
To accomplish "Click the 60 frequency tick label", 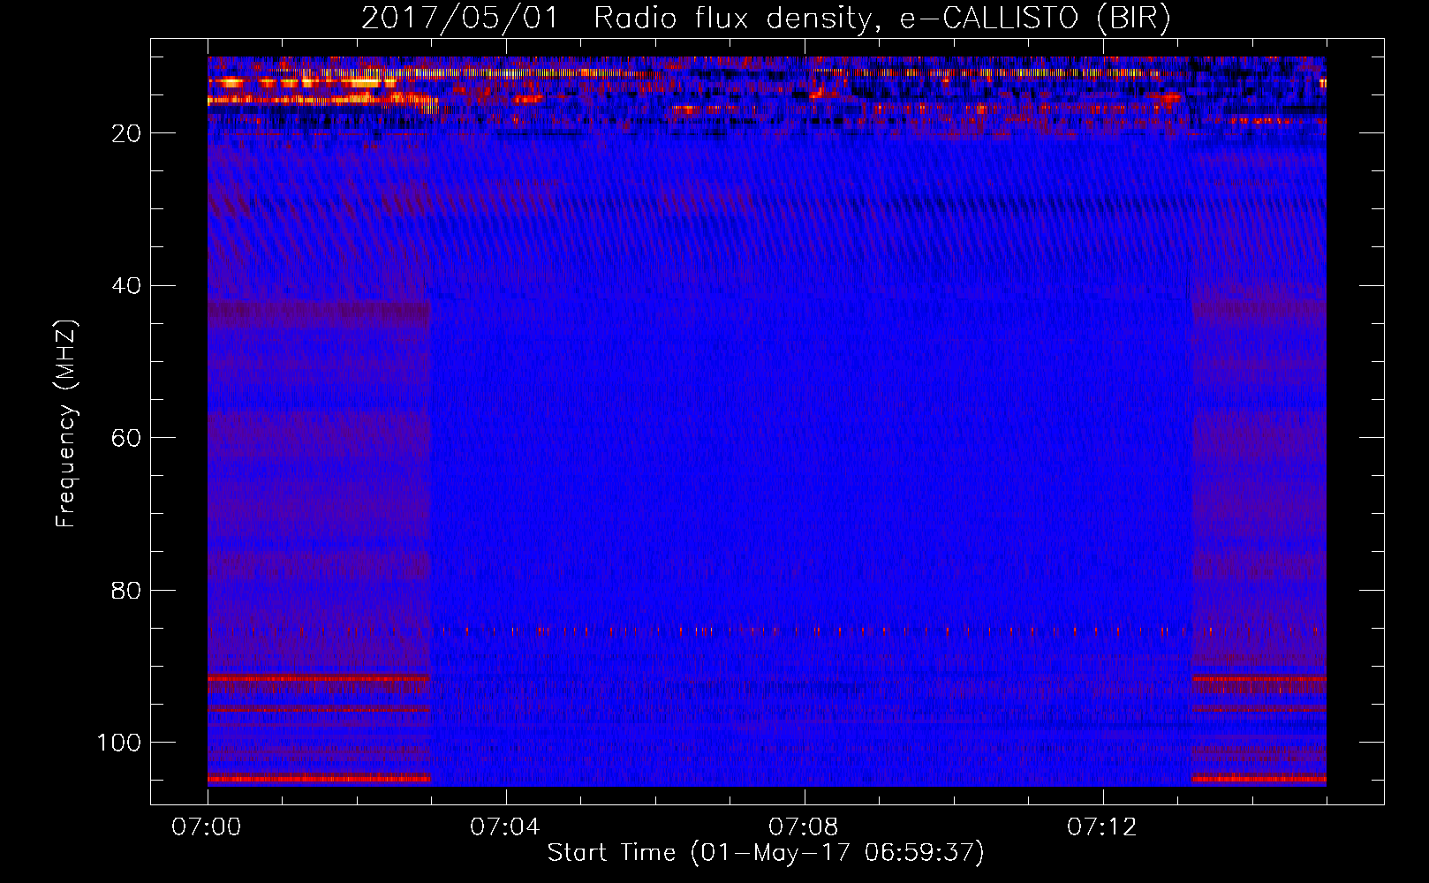I will pyautogui.click(x=126, y=438).
